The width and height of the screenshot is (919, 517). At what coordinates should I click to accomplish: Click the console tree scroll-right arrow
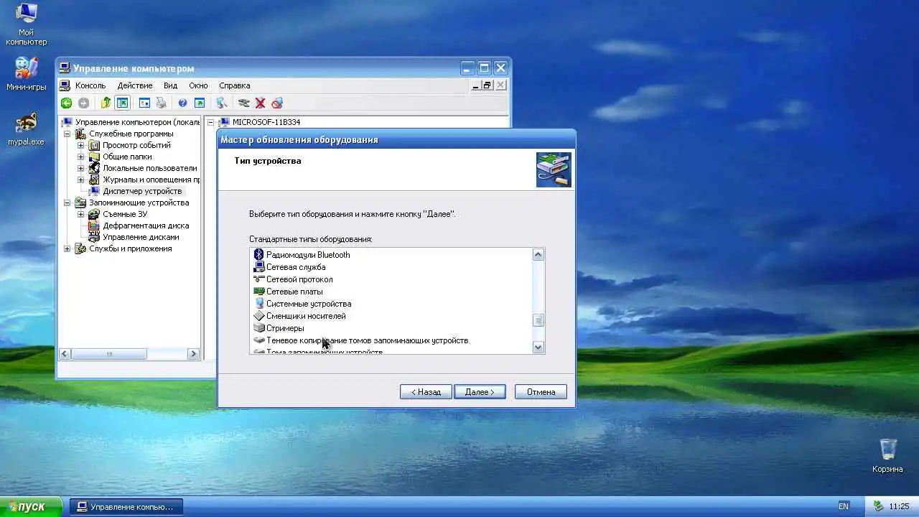(x=193, y=354)
